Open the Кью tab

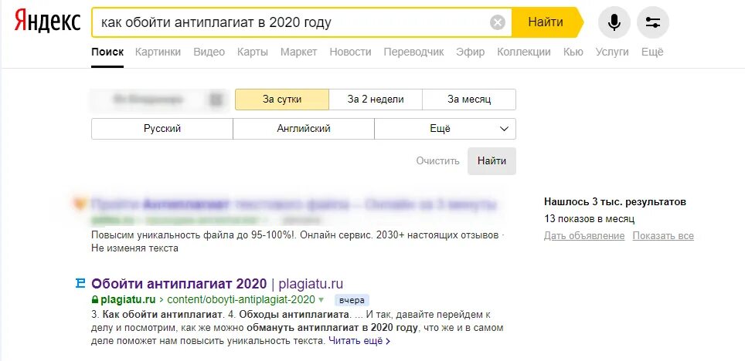tap(573, 52)
